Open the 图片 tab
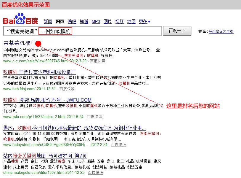 tap(107, 21)
